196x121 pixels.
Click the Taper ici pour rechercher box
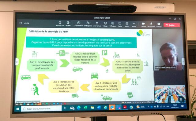[41, 109]
